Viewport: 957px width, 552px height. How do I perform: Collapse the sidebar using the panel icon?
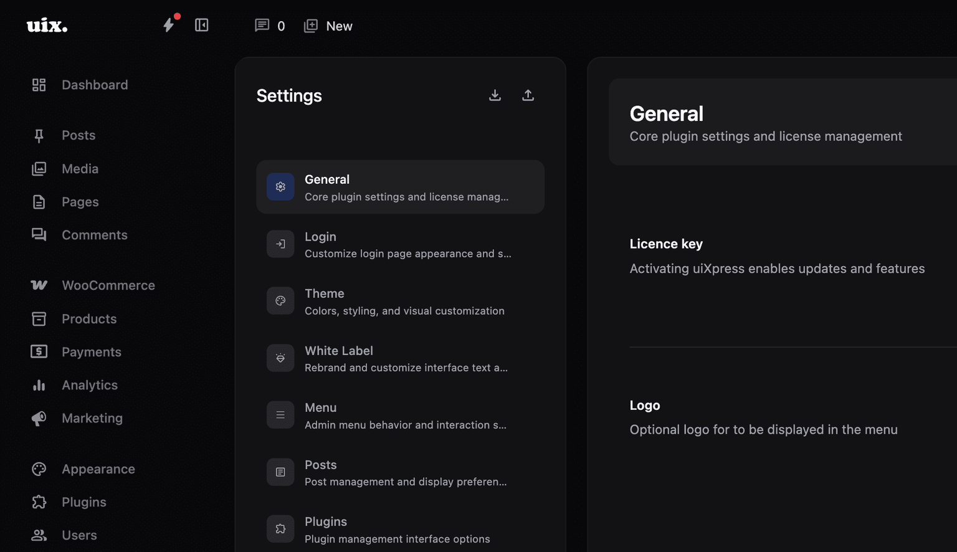click(x=201, y=25)
